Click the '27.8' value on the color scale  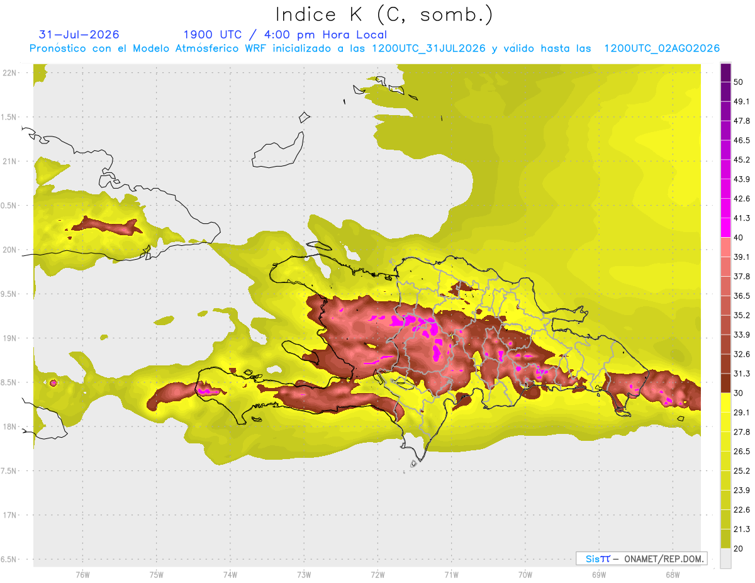coord(742,432)
